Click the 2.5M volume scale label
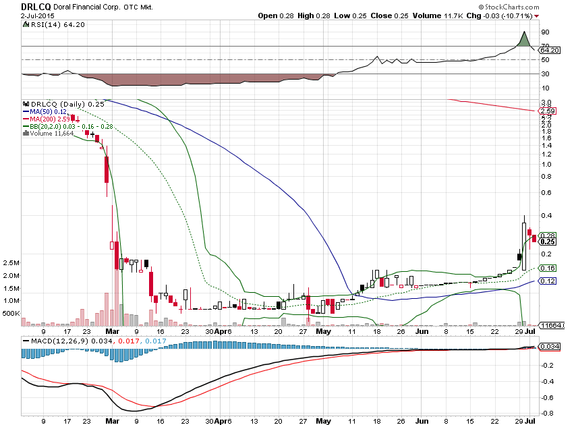Screen dimensions: 576x425 pyautogui.click(x=11, y=263)
